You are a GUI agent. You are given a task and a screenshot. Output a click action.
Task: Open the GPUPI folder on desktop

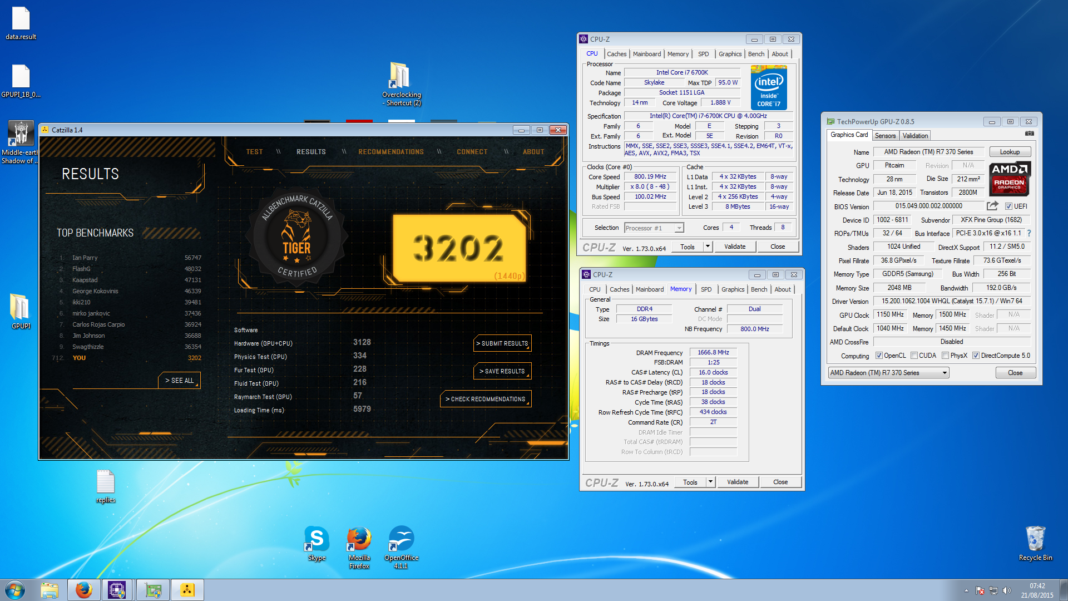(x=21, y=312)
